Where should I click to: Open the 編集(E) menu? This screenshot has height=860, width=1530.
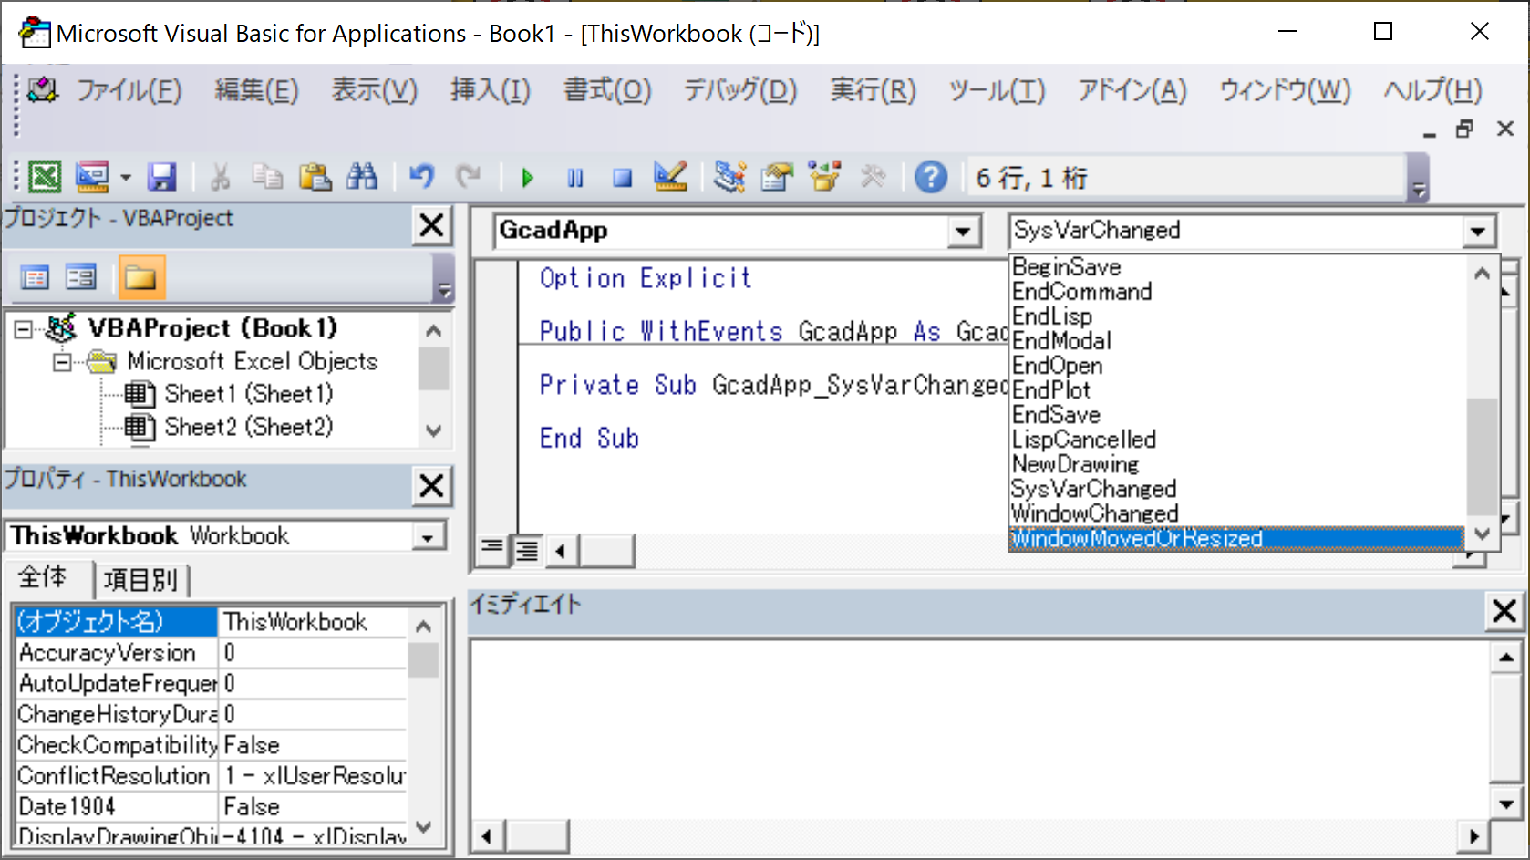pyautogui.click(x=256, y=90)
